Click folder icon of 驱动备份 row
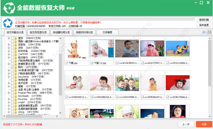Screen dimensions: 213x129 pos(16,57)
